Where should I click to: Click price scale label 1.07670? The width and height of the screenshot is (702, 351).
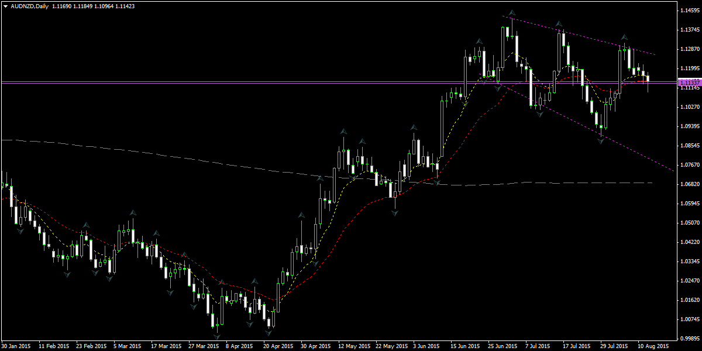click(x=690, y=165)
